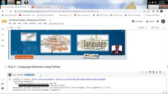Click the Day 9 Language Detection heading

[34, 67]
